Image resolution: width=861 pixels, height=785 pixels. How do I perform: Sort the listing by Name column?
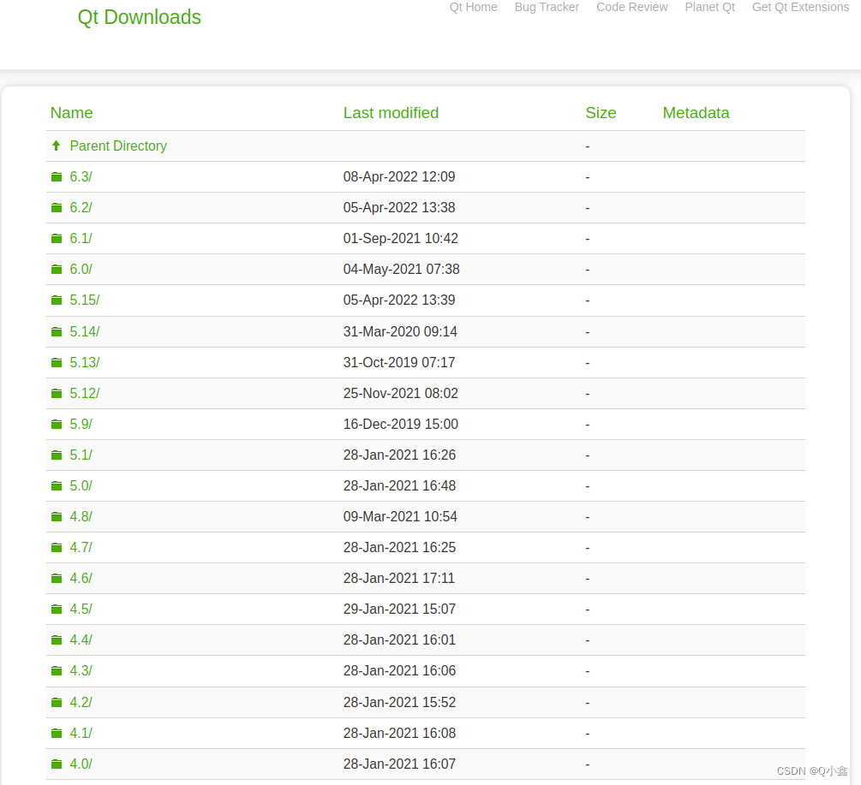pos(71,113)
